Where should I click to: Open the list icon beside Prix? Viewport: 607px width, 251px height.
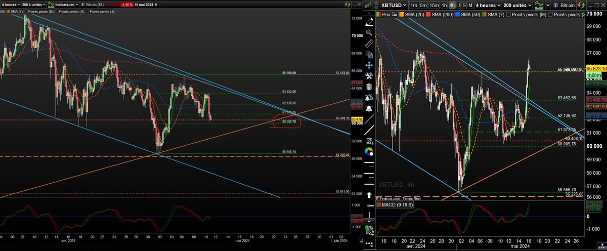(x=395, y=15)
